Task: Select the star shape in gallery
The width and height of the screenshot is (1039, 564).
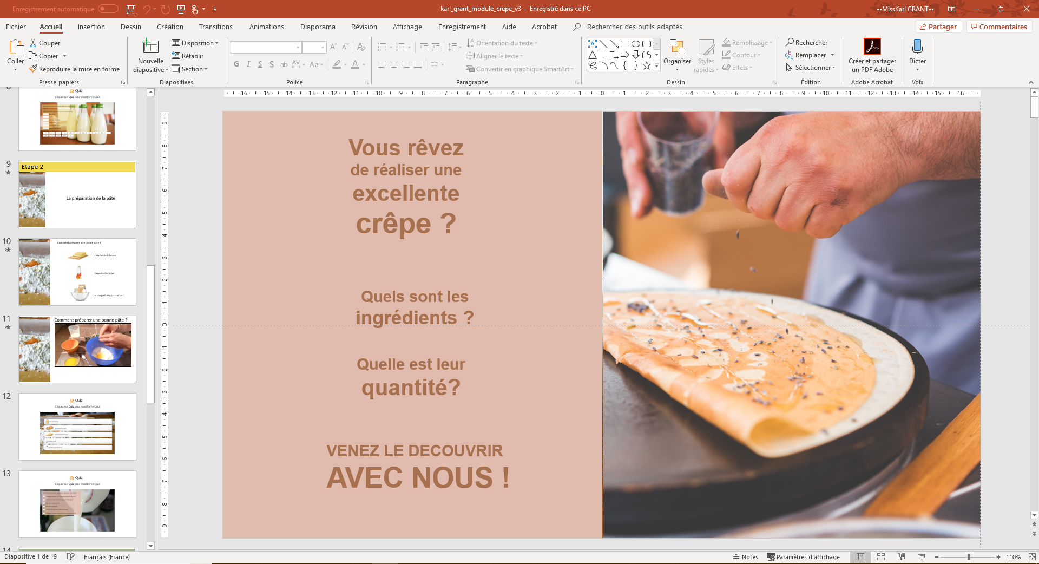Action: point(647,65)
